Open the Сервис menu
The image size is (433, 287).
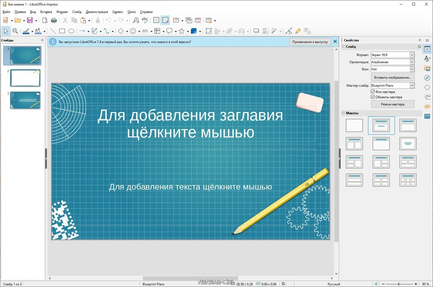point(118,12)
